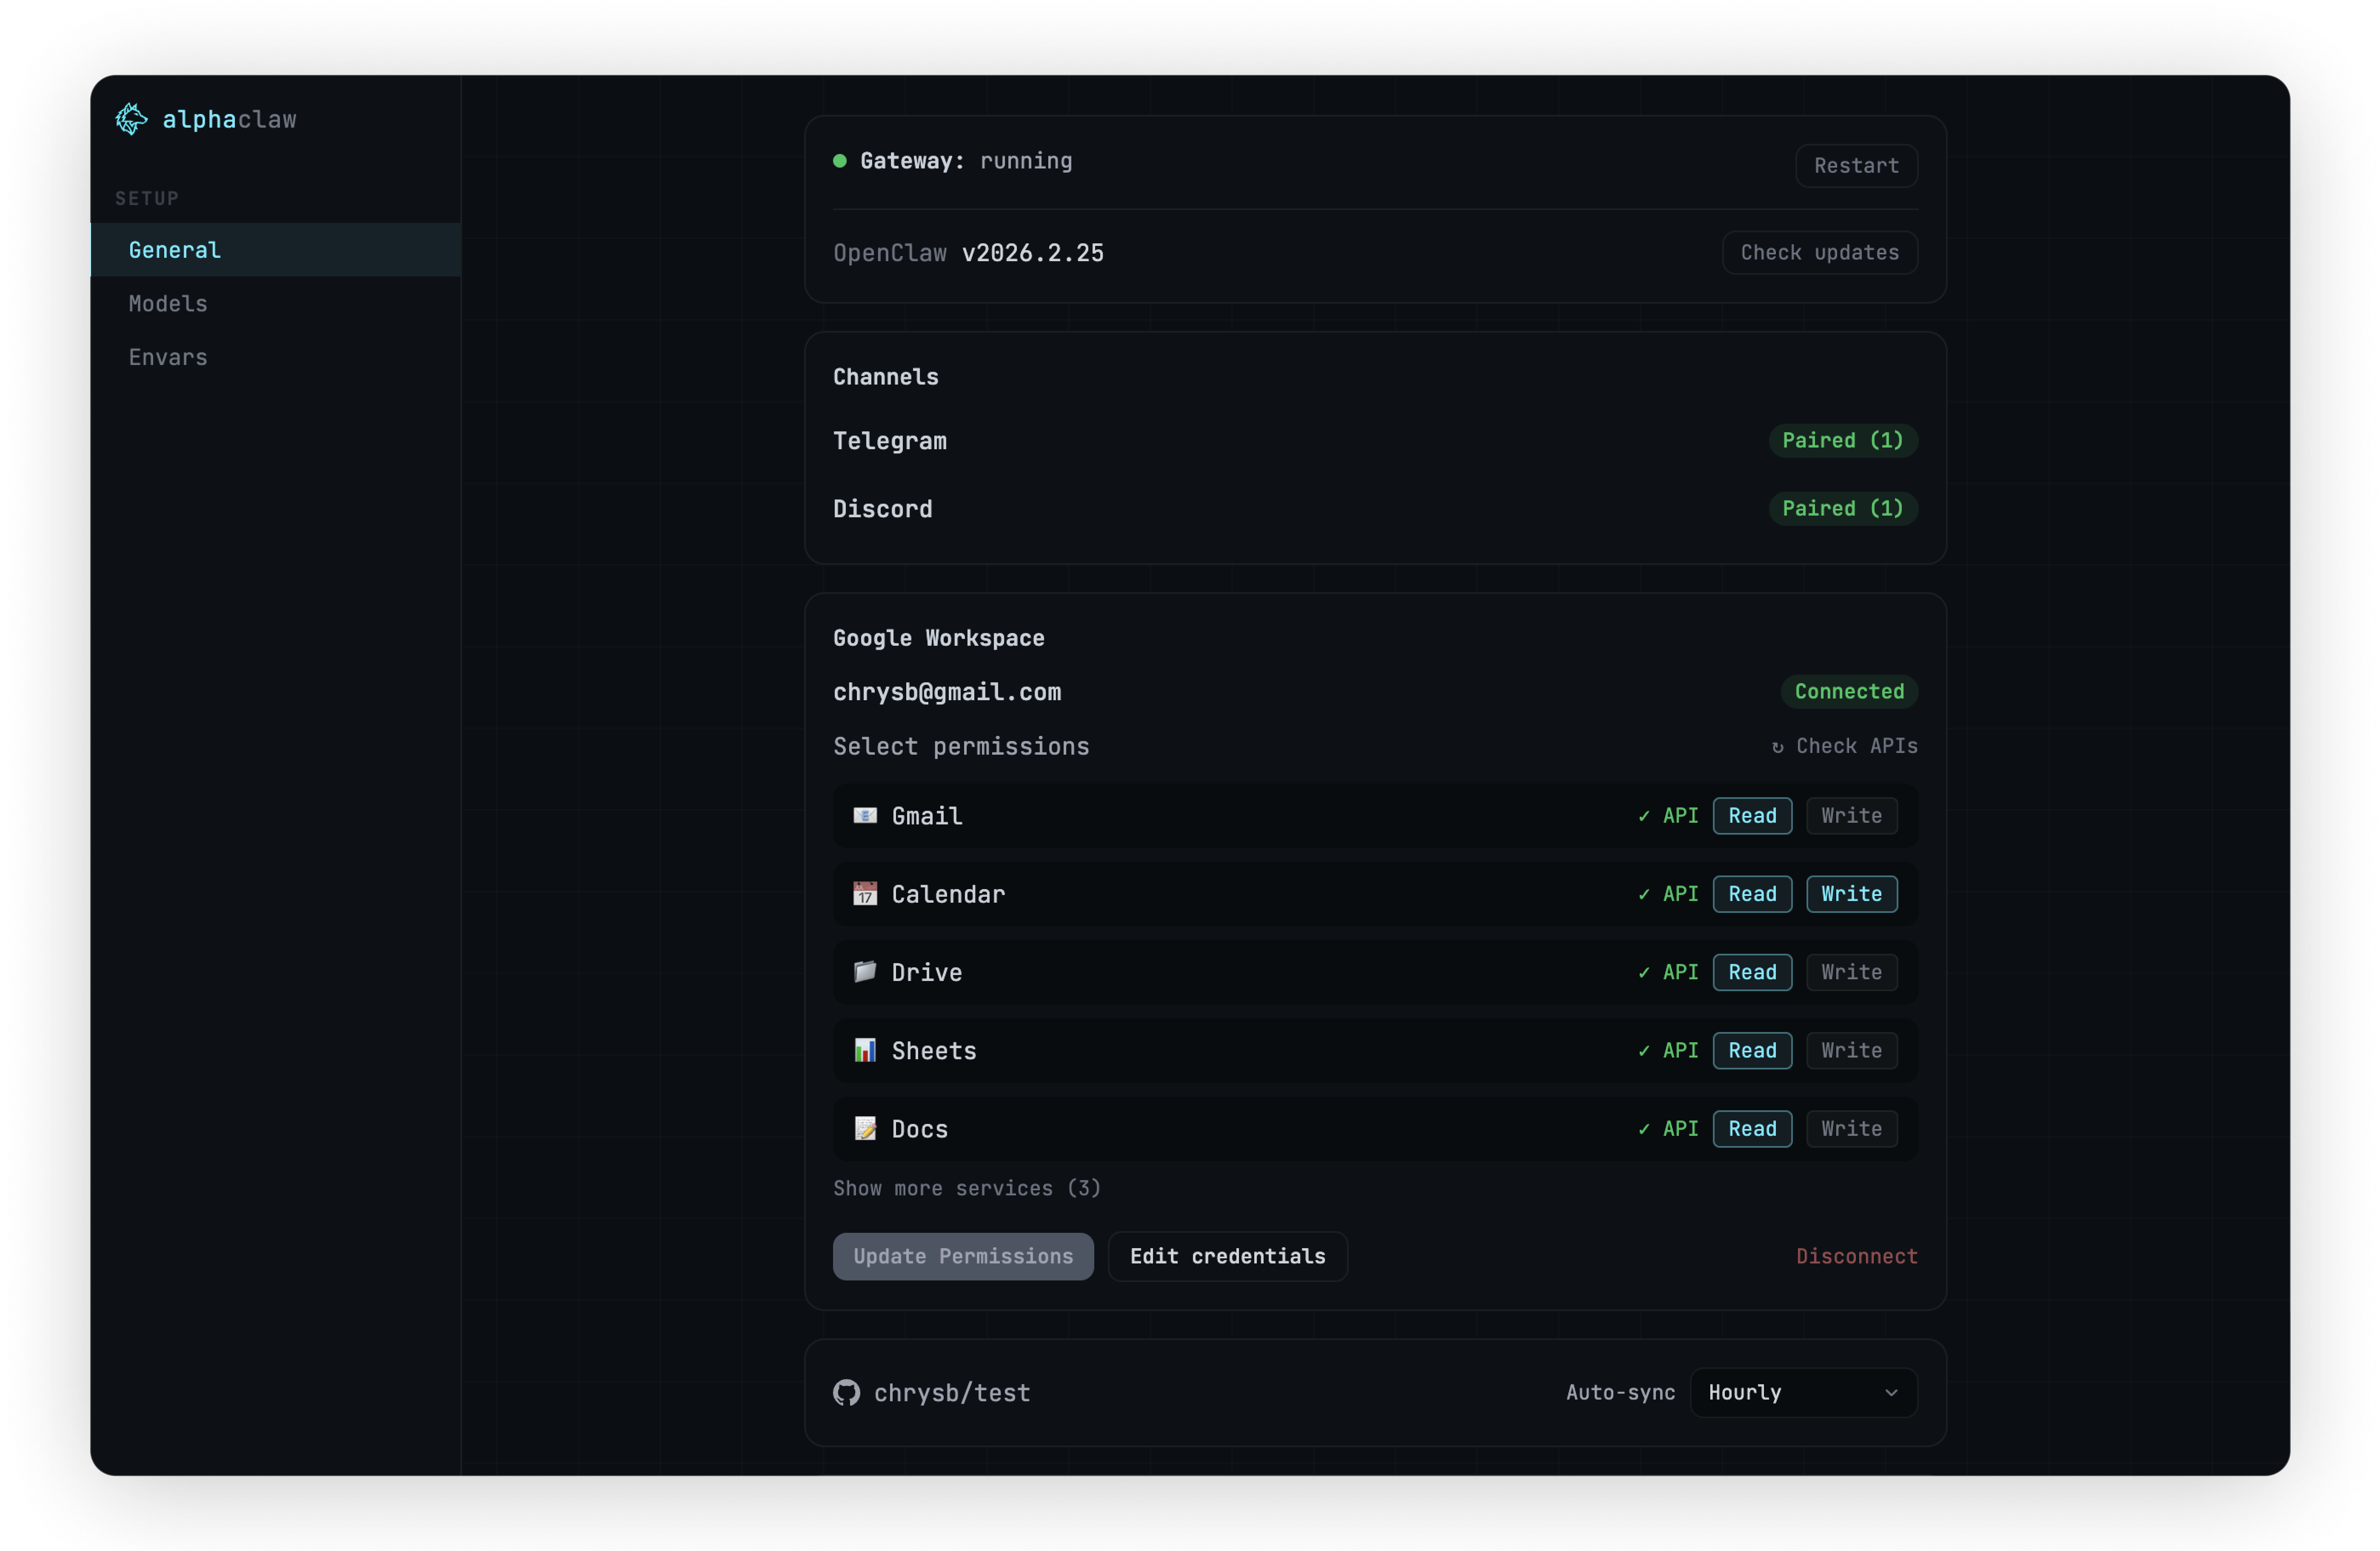The width and height of the screenshot is (2380, 1551).
Task: Open the Envars sidebar section
Action: tap(276, 357)
